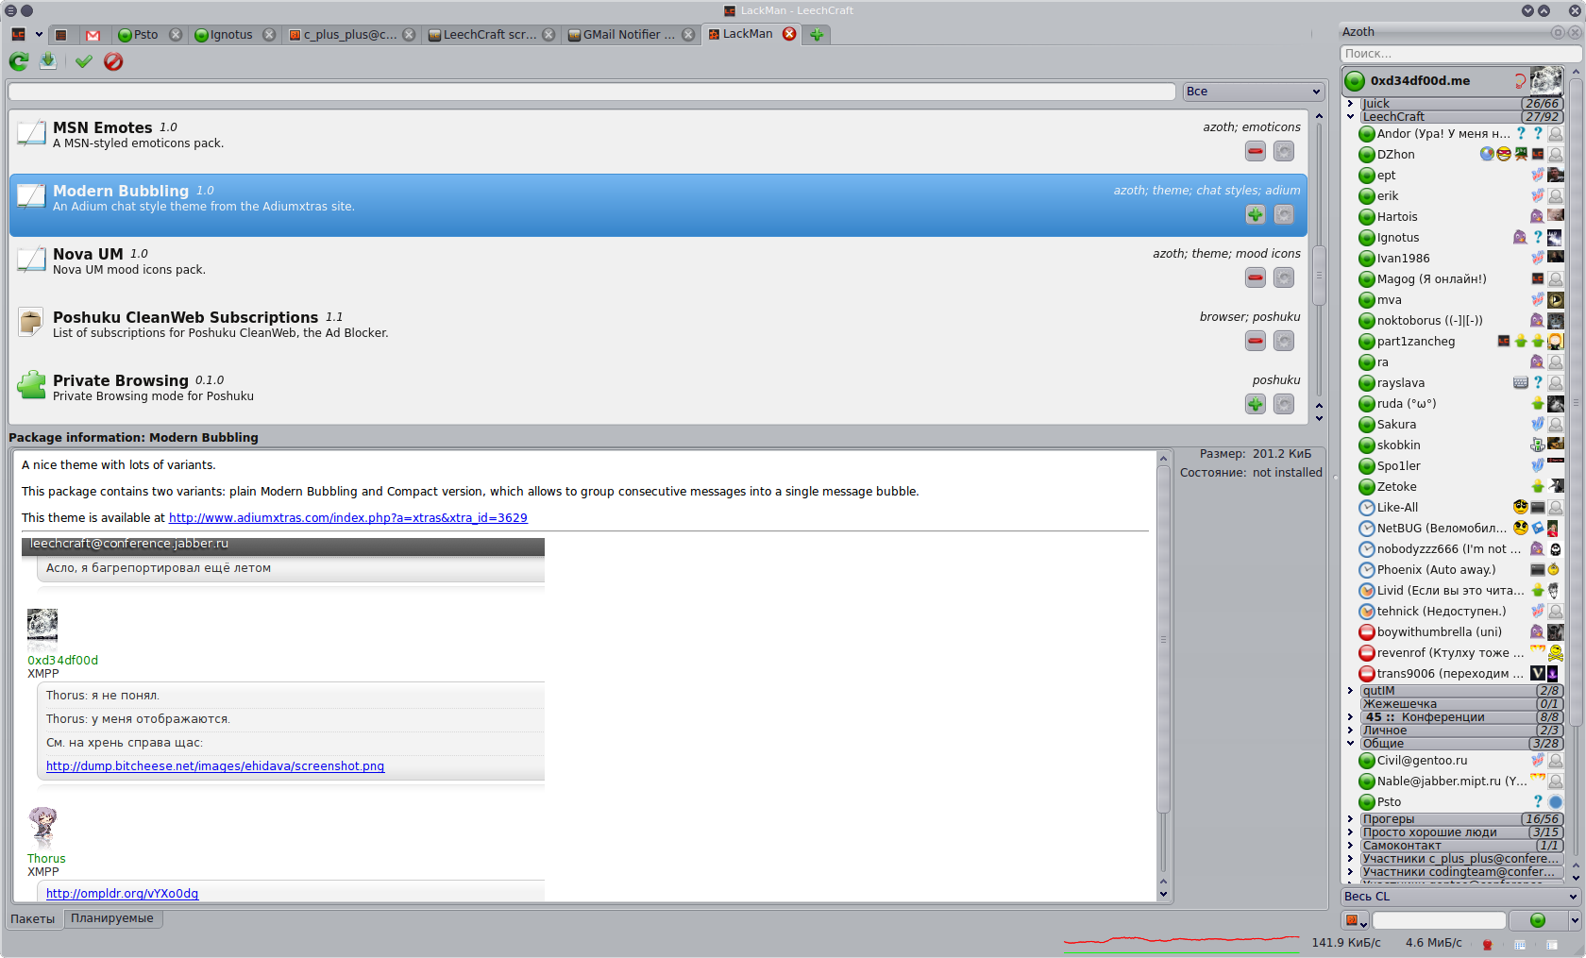Expand the Просто хорошие люди group

(x=1351, y=832)
